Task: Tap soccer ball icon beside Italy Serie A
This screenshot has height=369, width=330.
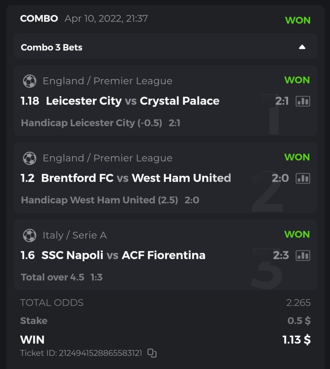Action: coord(29,236)
